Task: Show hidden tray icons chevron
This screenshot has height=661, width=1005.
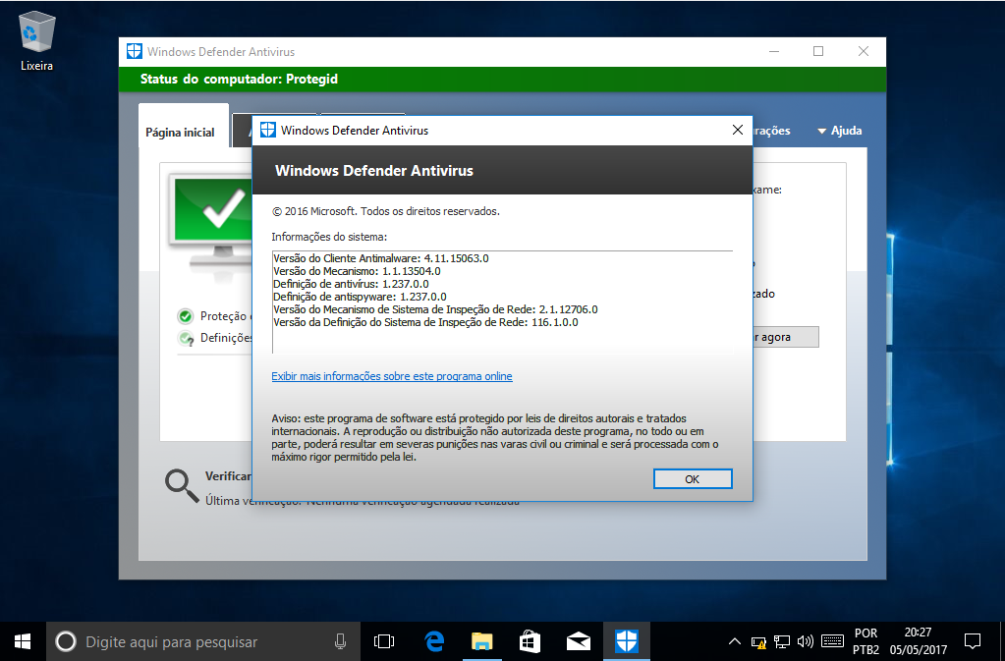Action: click(735, 641)
